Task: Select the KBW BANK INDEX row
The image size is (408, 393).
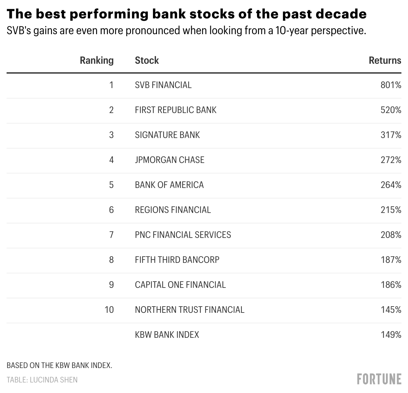Action: pos(167,335)
